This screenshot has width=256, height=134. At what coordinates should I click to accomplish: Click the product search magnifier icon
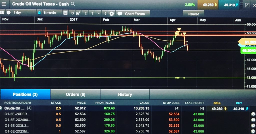tap(73, 4)
